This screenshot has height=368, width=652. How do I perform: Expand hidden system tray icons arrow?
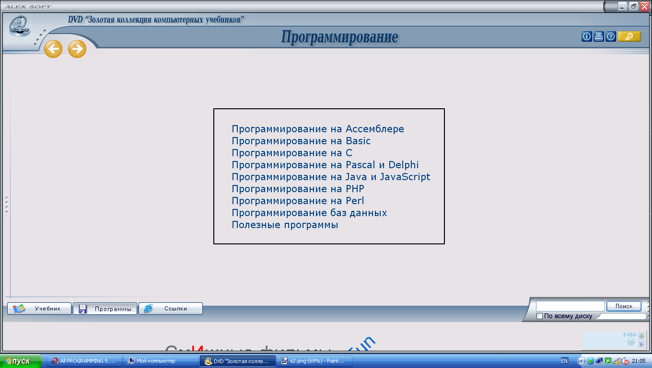(582, 361)
